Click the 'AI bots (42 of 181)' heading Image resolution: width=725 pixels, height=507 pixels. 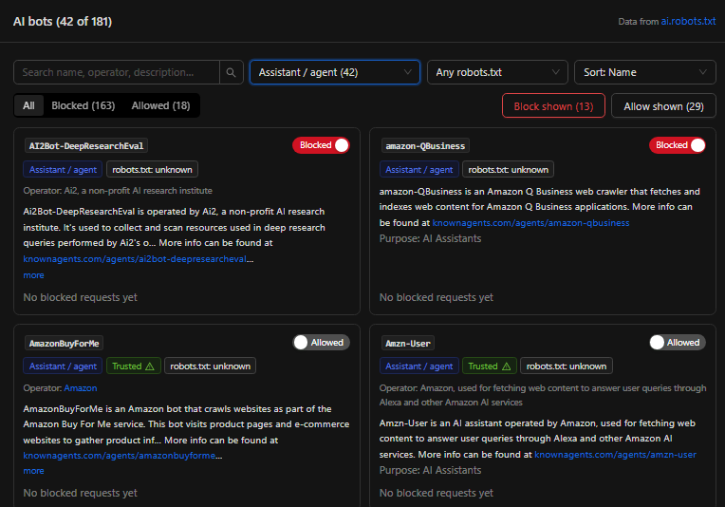pos(63,21)
